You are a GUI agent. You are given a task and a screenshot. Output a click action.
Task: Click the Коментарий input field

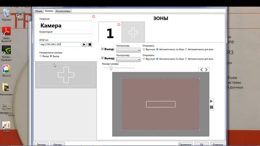click(x=66, y=36)
